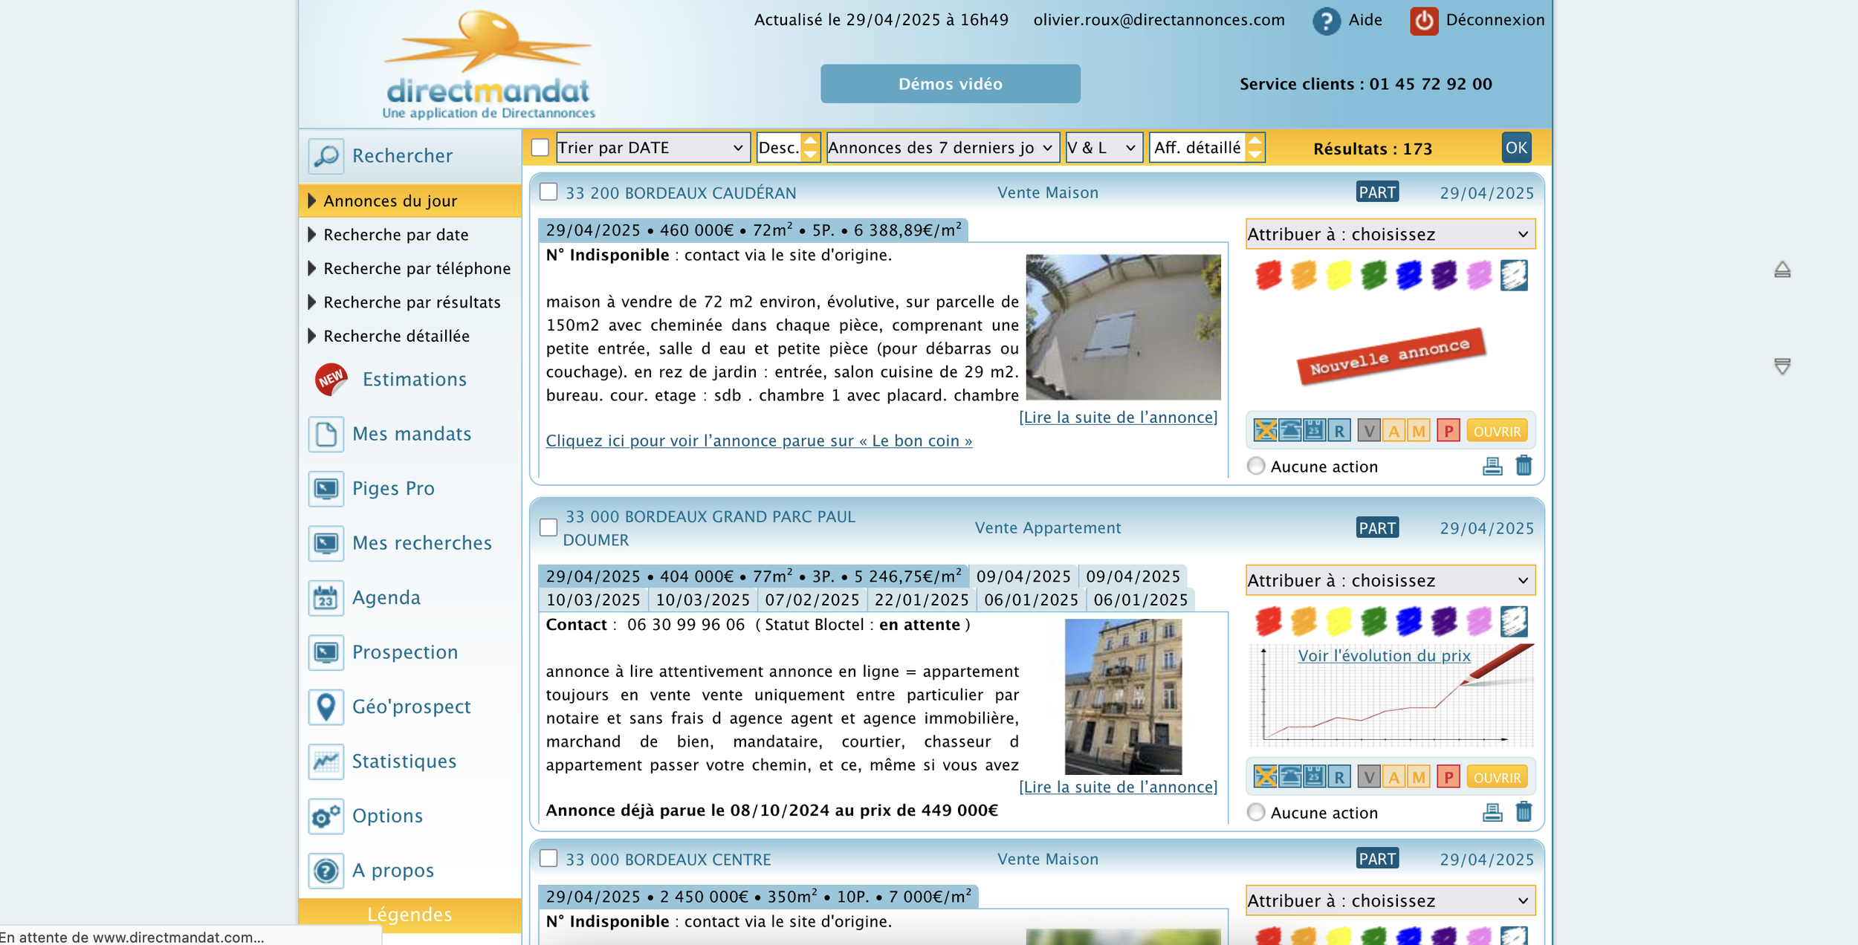Open Le bon coin listing link
Image resolution: width=1858 pixels, height=945 pixels.
coord(758,441)
